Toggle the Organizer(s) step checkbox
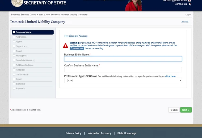 (14, 46)
